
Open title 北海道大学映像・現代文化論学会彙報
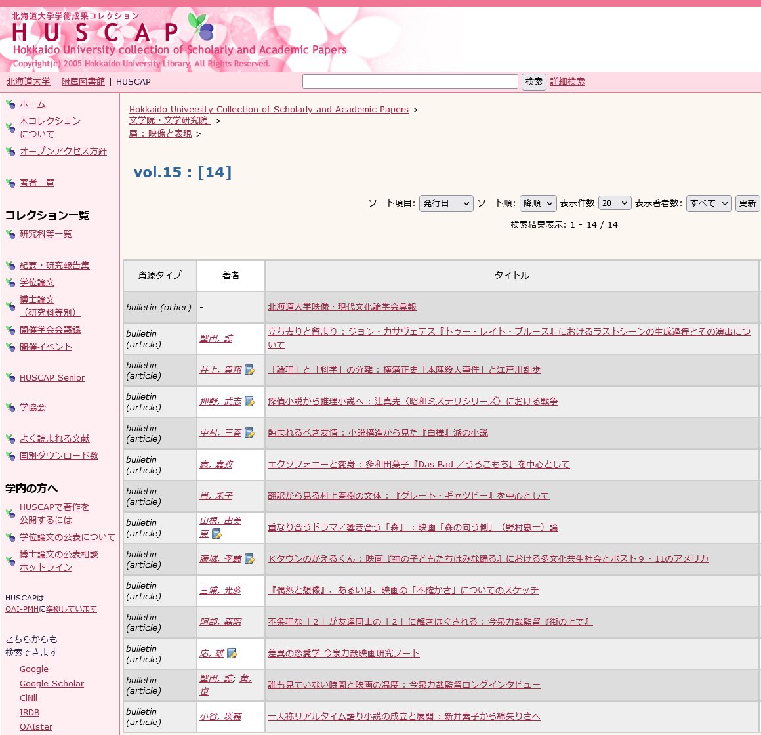342,307
